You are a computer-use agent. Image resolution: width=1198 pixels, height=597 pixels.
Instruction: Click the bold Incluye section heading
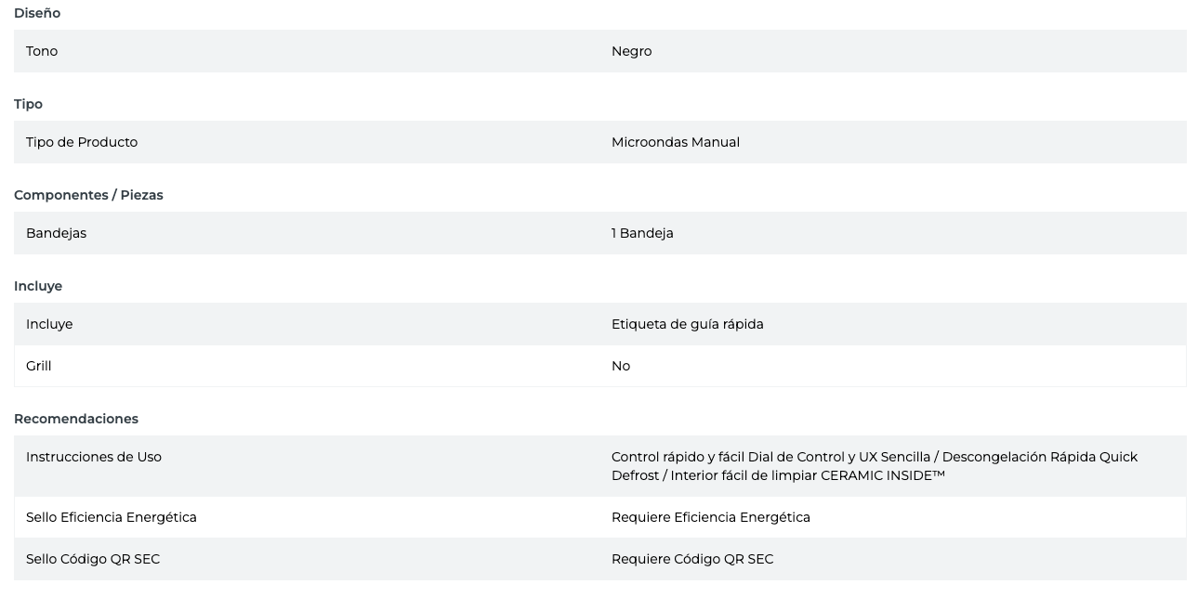point(38,286)
